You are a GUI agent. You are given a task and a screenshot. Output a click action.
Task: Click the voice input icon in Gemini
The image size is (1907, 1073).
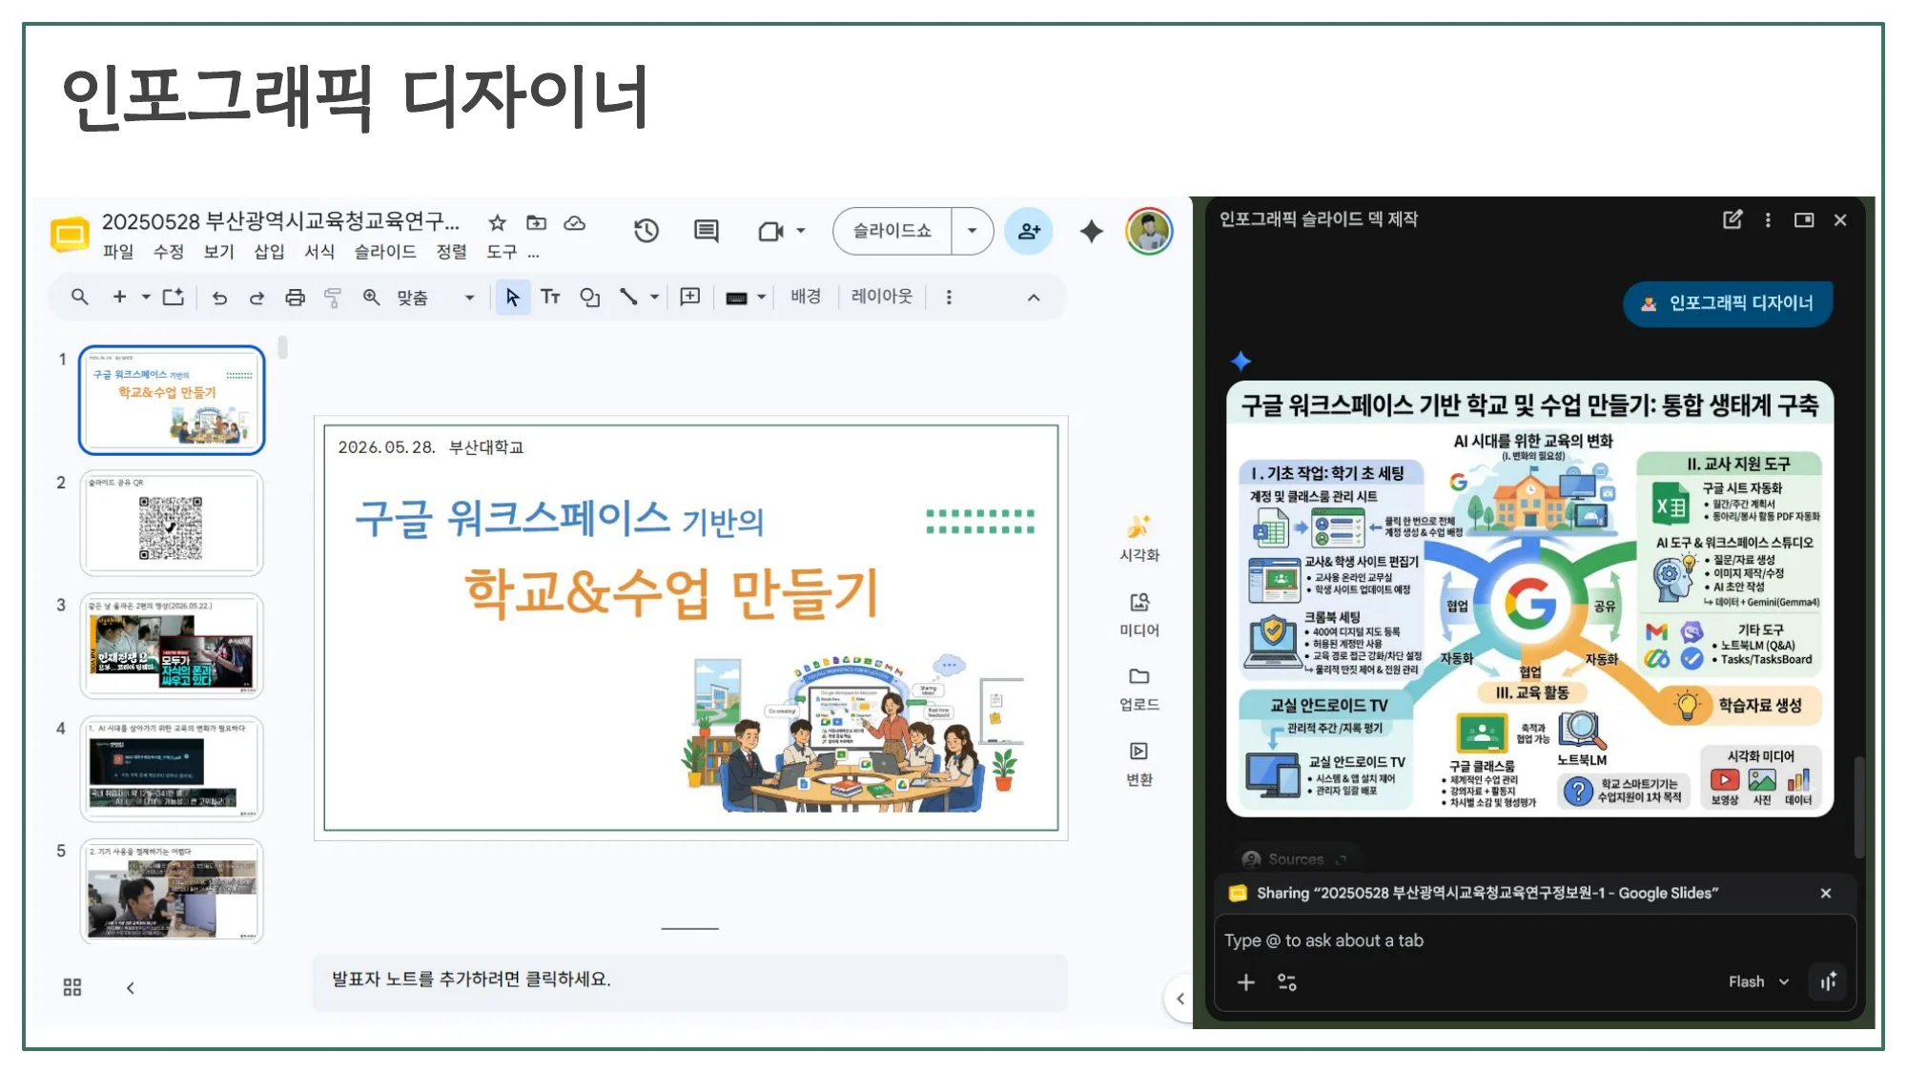(1828, 981)
